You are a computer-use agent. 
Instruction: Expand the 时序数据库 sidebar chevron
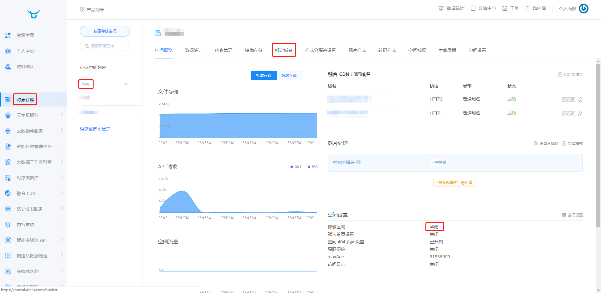tap(62, 177)
